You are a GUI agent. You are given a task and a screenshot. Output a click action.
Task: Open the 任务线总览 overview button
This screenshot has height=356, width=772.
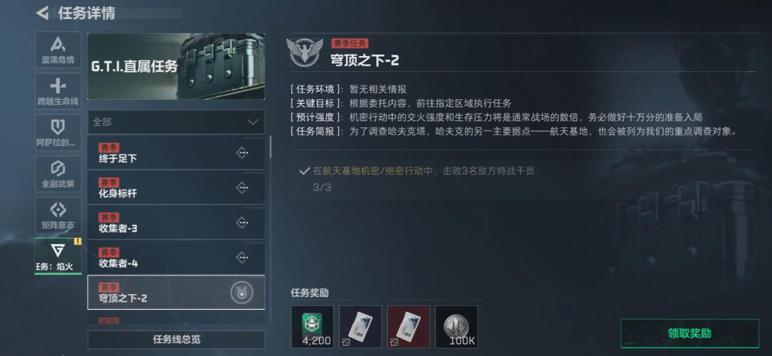176,339
